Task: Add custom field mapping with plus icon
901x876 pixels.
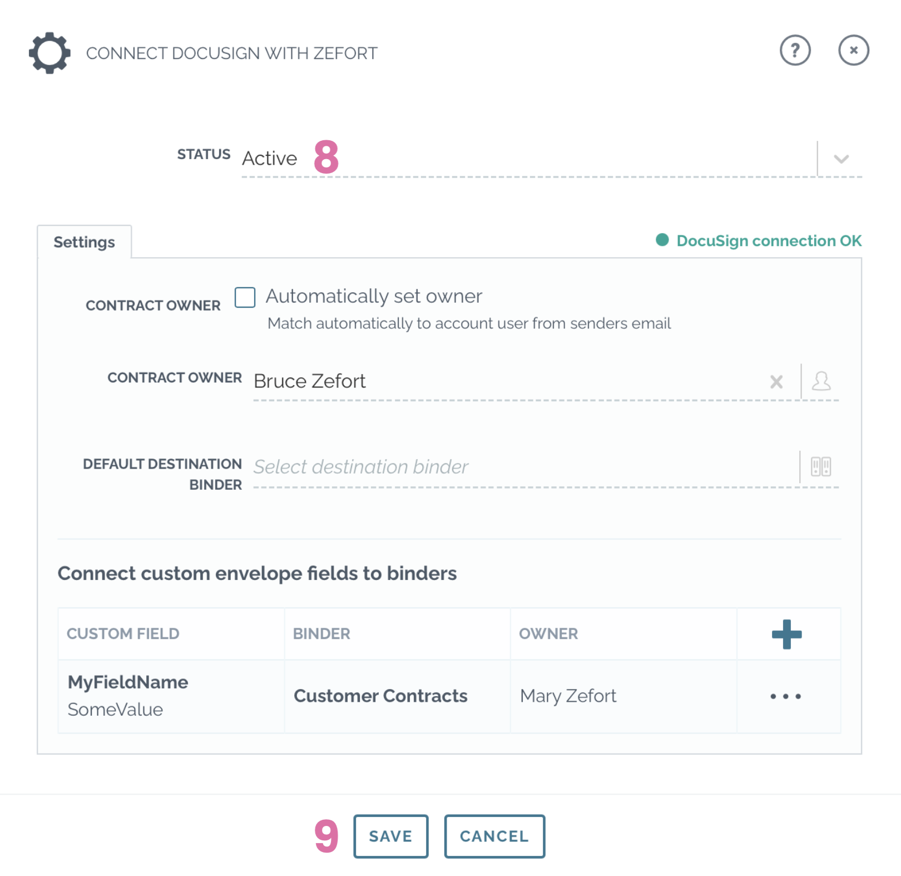Action: [786, 634]
